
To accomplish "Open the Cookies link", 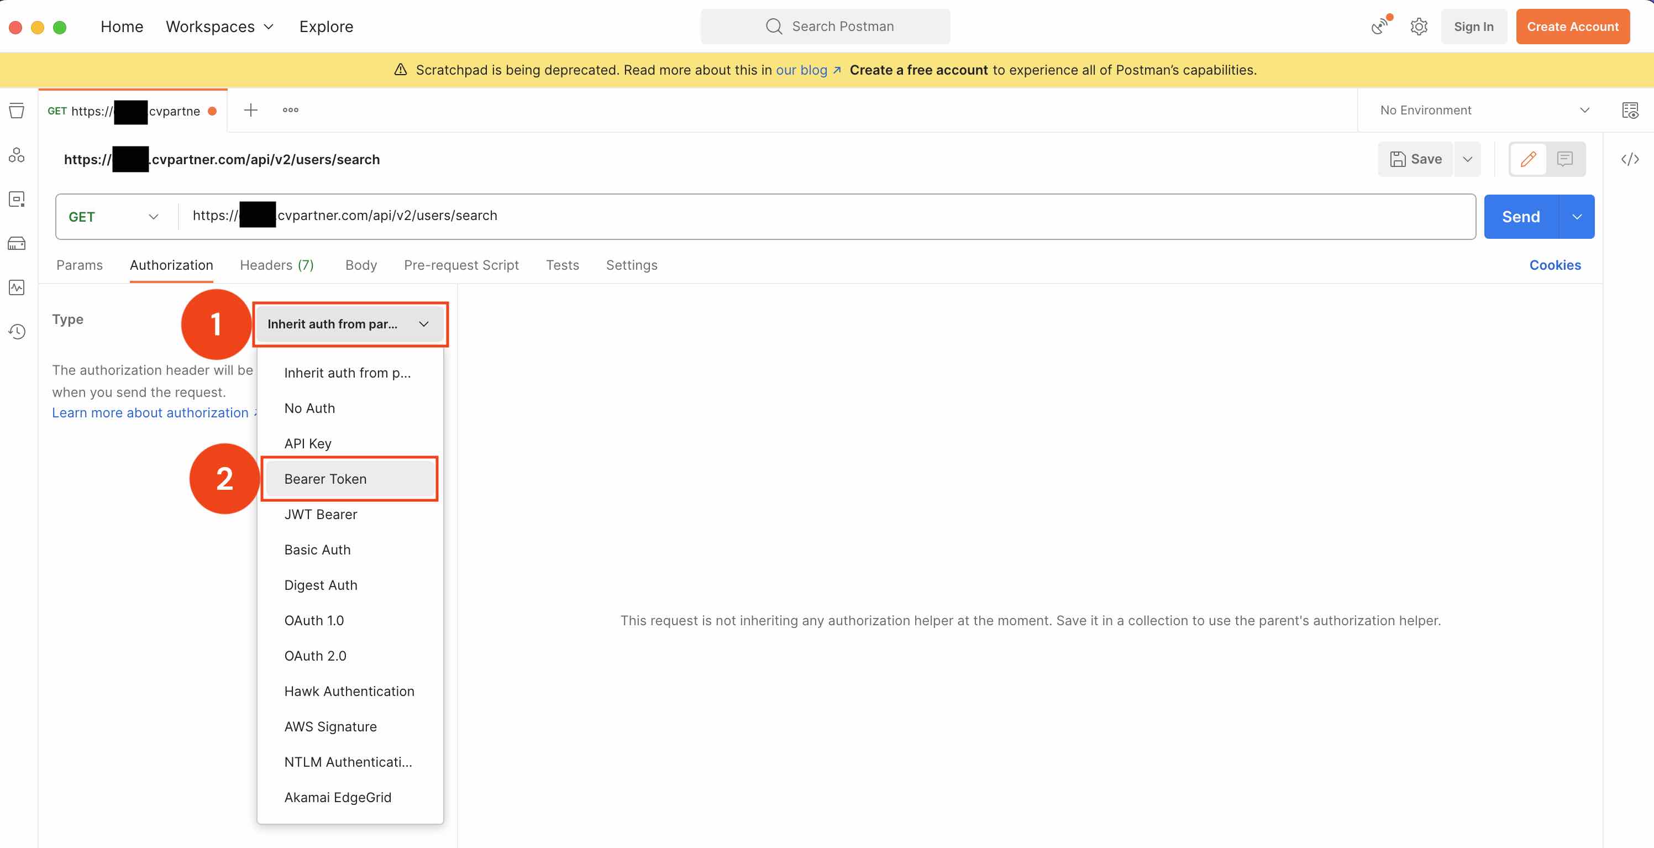I will [1555, 265].
